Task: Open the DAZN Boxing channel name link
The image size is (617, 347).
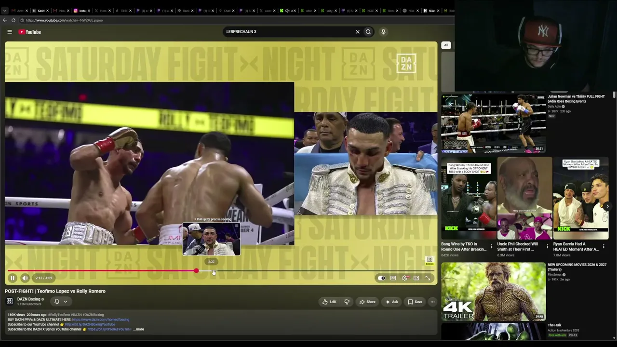Action: [29, 299]
